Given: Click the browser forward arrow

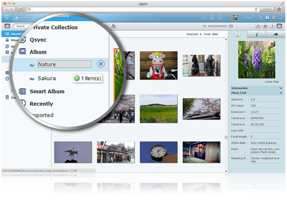Looking at the screenshot, I should (x=12, y=9).
